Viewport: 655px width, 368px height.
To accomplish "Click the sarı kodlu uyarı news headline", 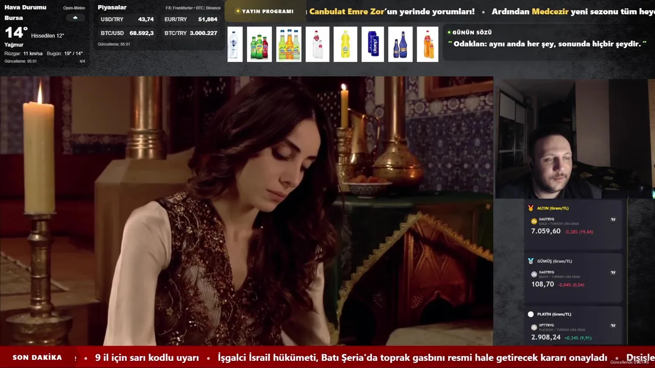I will click(x=147, y=358).
